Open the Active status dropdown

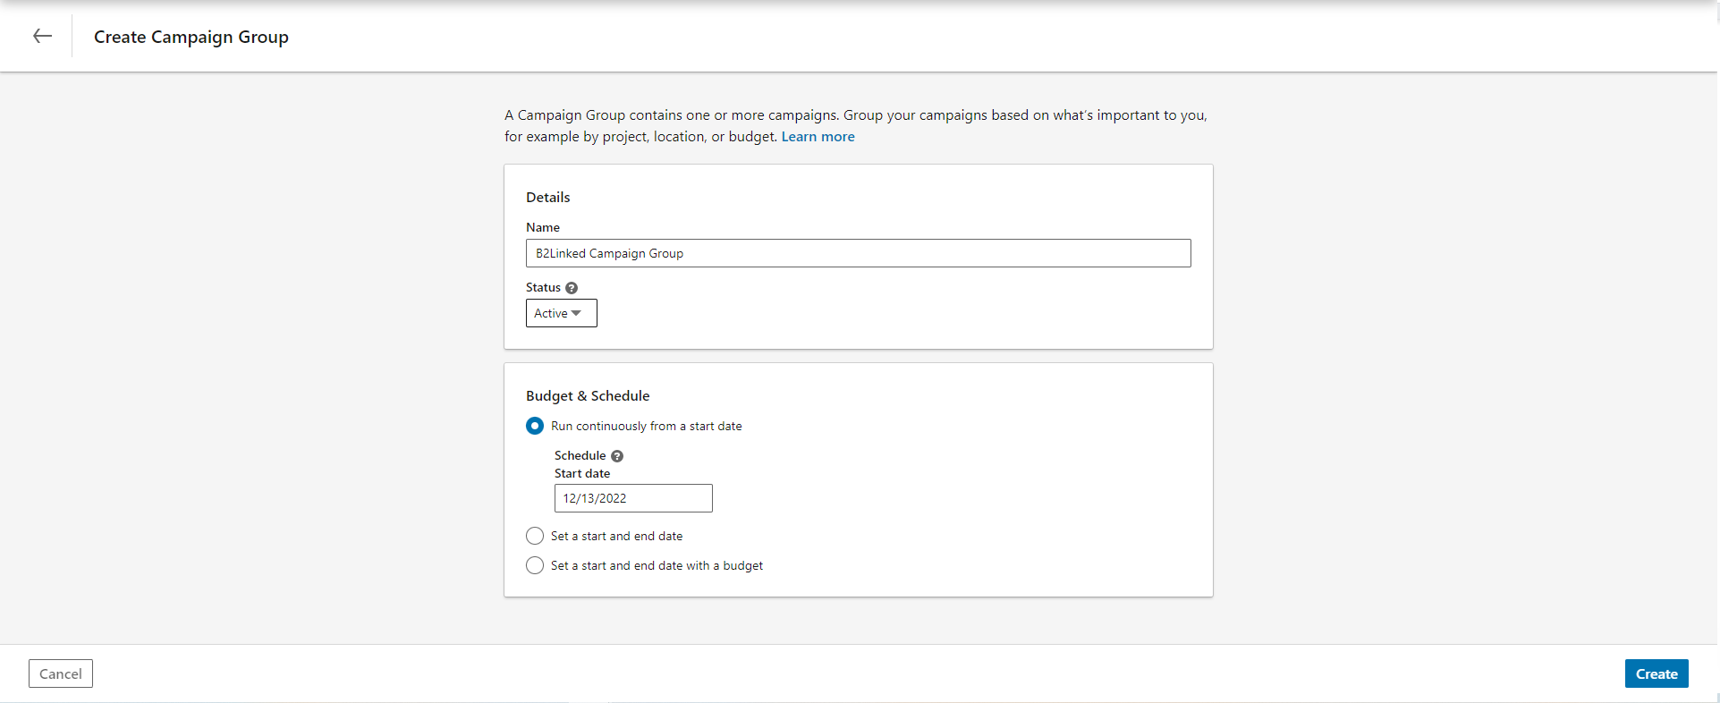coord(561,313)
